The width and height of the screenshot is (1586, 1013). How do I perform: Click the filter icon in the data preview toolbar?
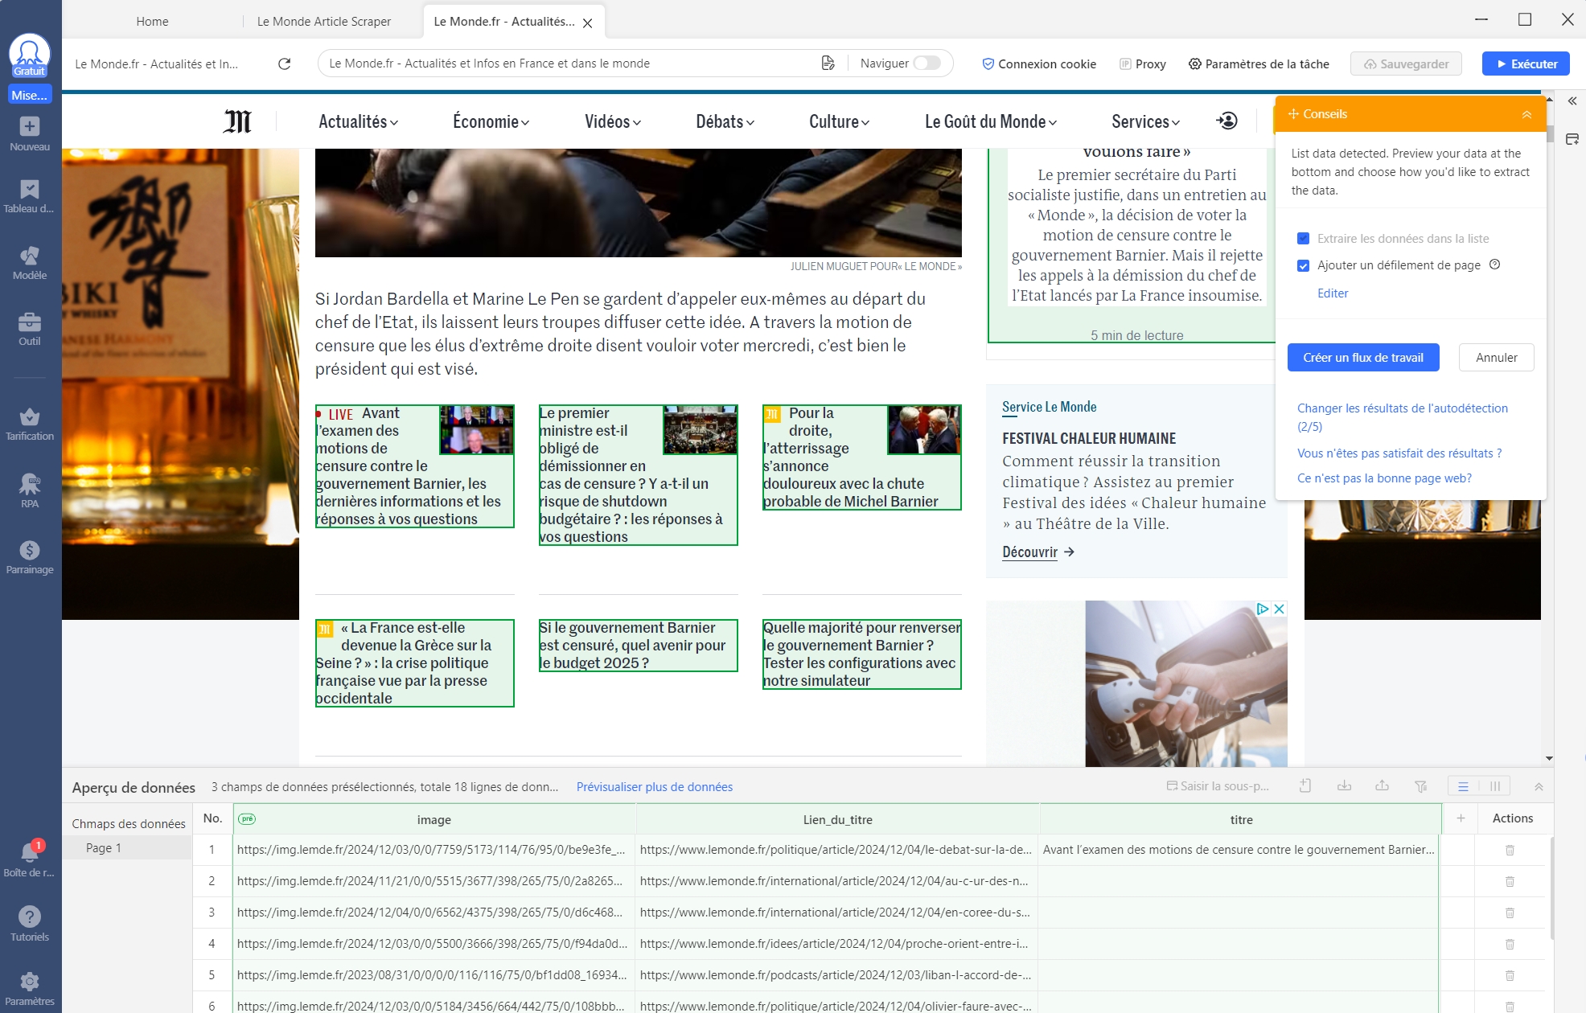point(1420,786)
